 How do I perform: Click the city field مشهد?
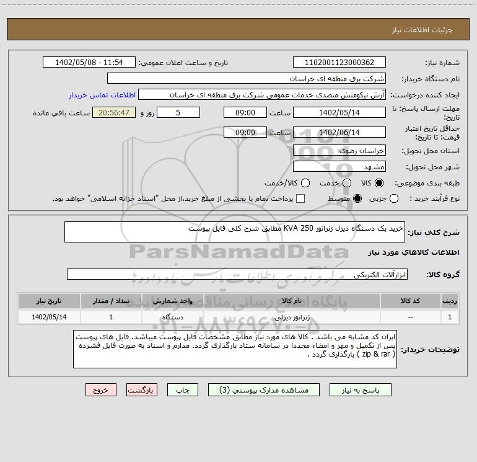[x=339, y=166]
